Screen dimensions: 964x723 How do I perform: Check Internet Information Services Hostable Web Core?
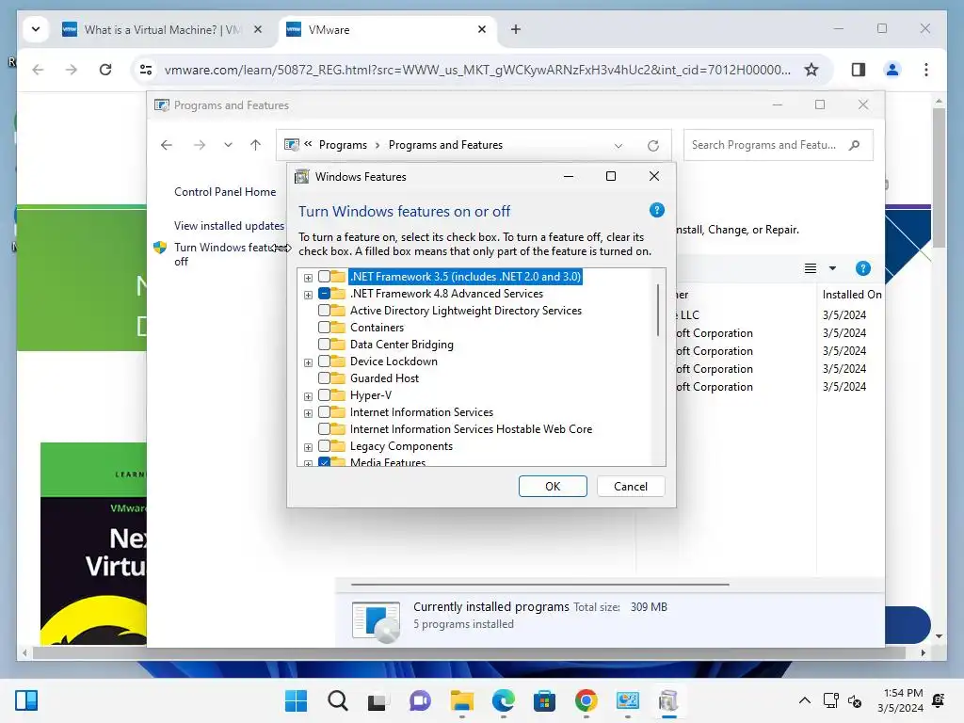click(324, 429)
